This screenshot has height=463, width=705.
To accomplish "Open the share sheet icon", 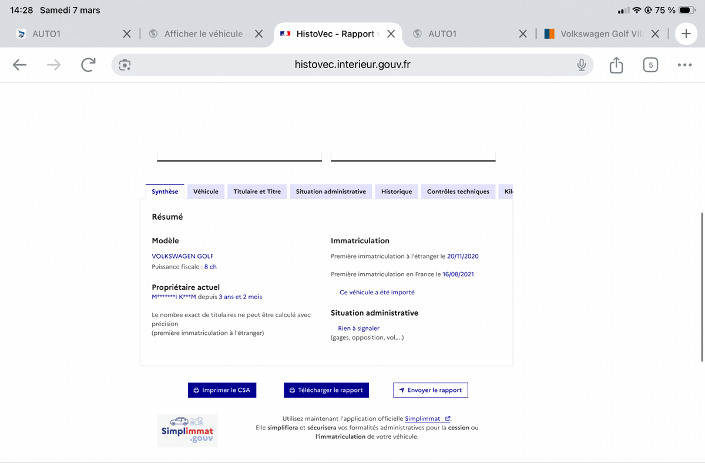I will 616,65.
